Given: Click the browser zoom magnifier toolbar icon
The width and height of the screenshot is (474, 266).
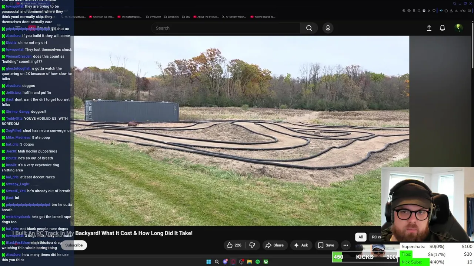Looking at the screenshot, I should pyautogui.click(x=404, y=11).
